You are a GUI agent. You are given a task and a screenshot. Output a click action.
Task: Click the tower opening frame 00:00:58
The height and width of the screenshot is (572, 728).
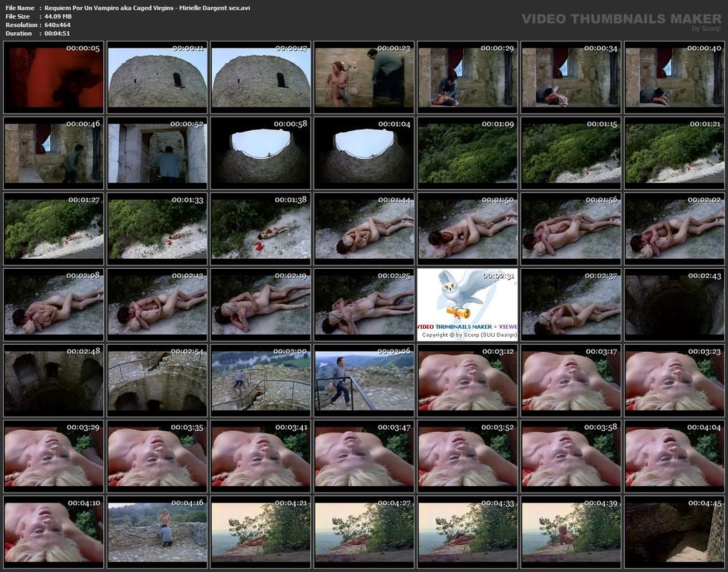(261, 153)
